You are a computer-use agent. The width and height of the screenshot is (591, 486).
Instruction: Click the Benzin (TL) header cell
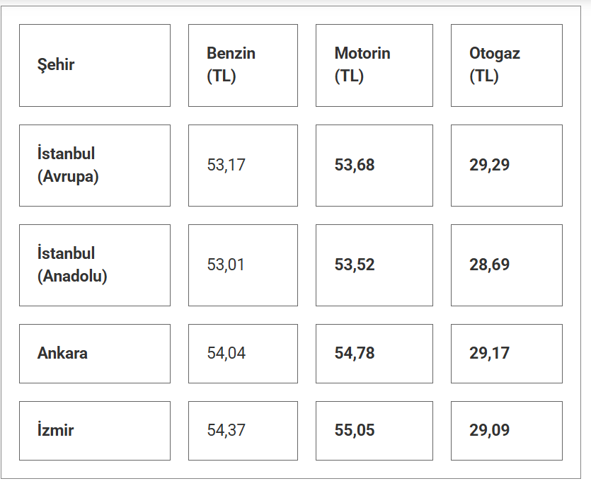coord(243,65)
